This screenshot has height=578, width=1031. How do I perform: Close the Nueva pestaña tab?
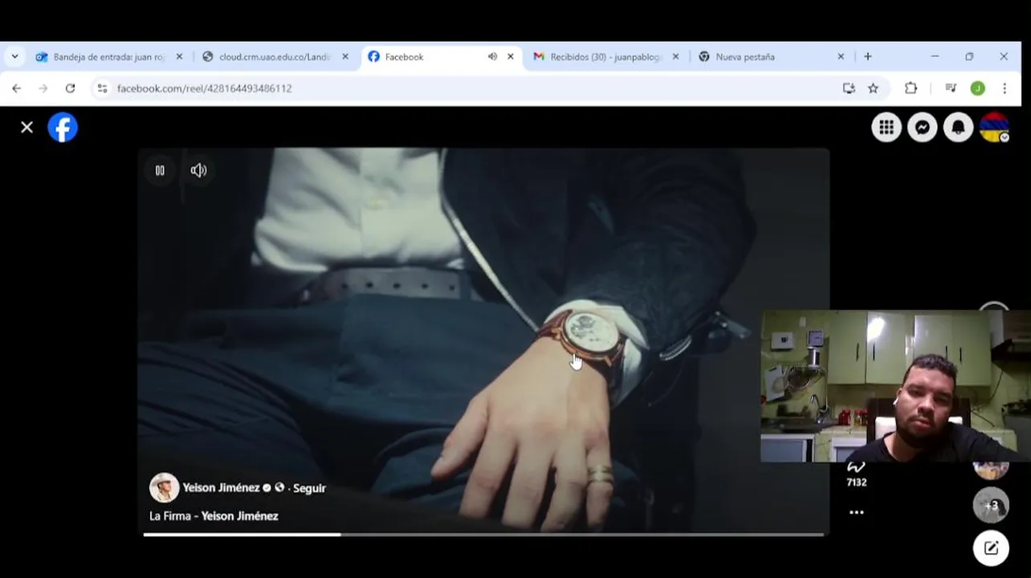(841, 57)
